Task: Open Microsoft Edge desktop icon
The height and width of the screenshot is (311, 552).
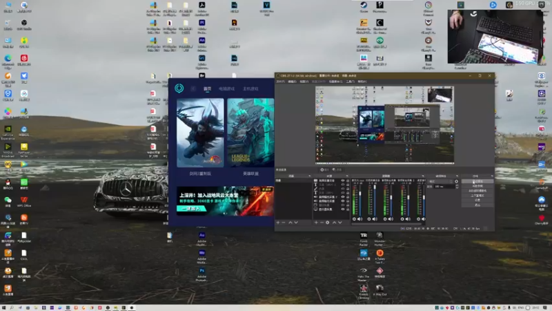Action: click(8, 60)
